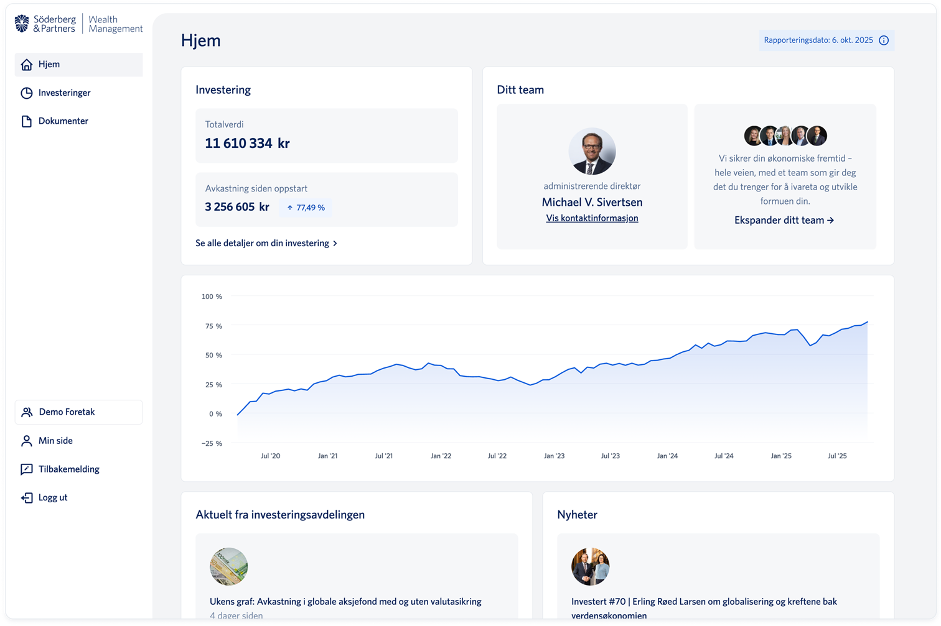The height and width of the screenshot is (626, 941).
Task: Click the Investeringer pie chart icon
Action: 27,93
